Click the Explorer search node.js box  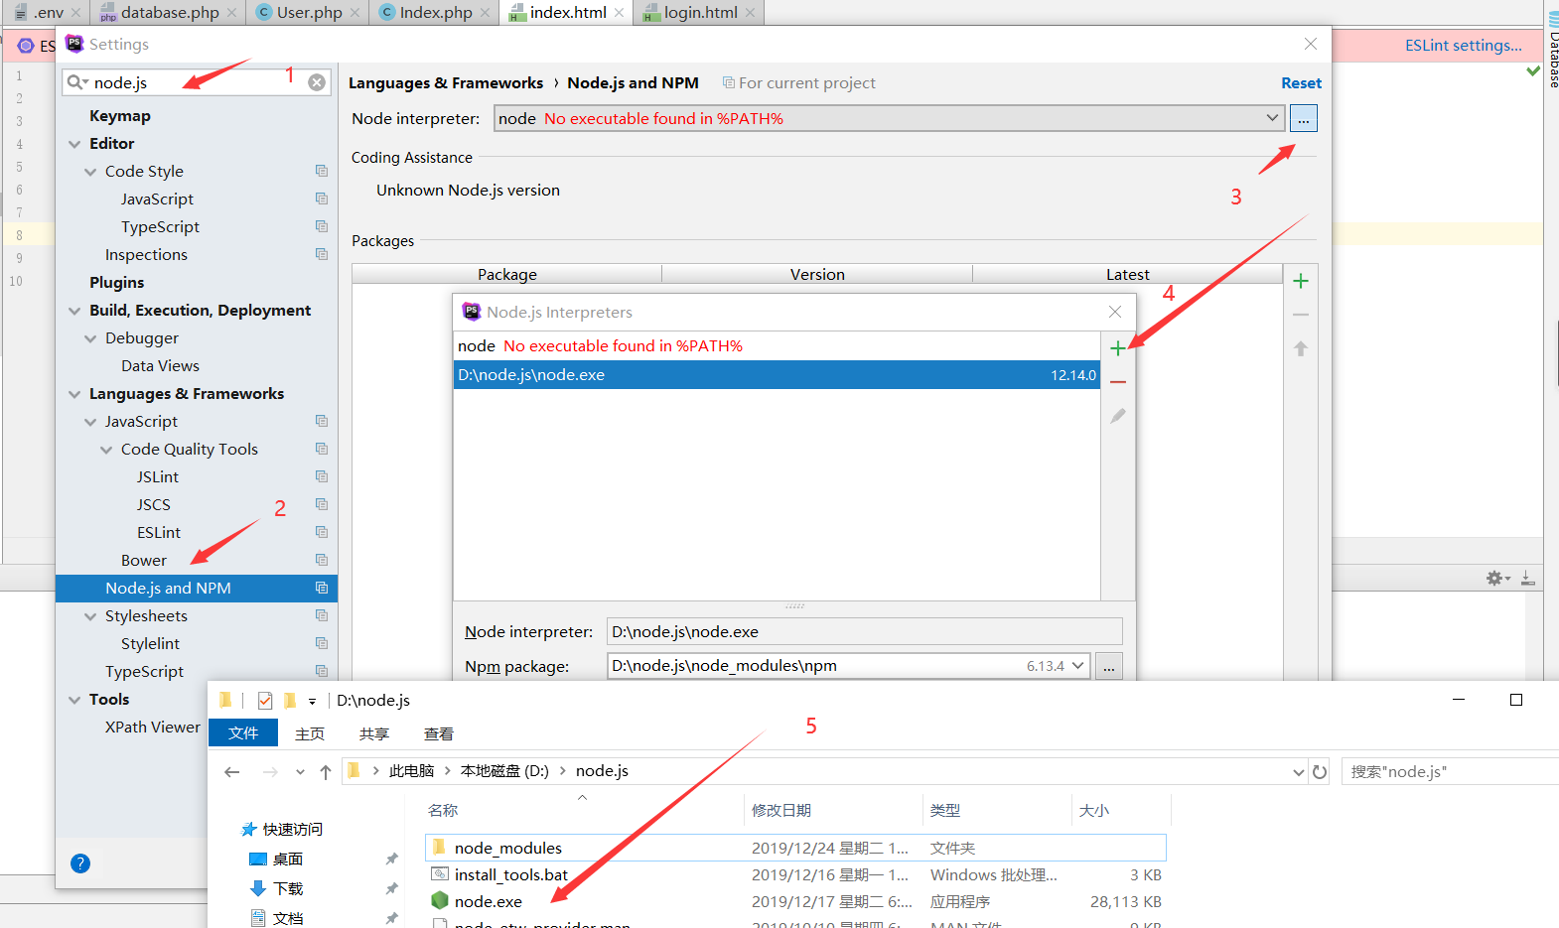(1450, 772)
